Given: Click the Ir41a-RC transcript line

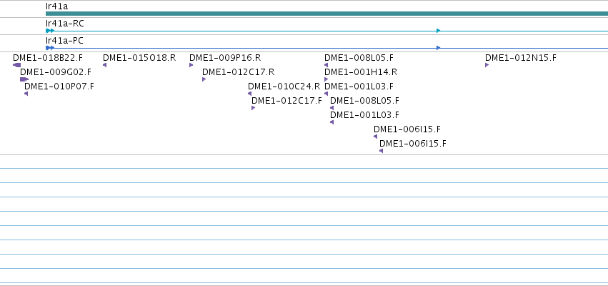Looking at the screenshot, I should tap(327, 31).
